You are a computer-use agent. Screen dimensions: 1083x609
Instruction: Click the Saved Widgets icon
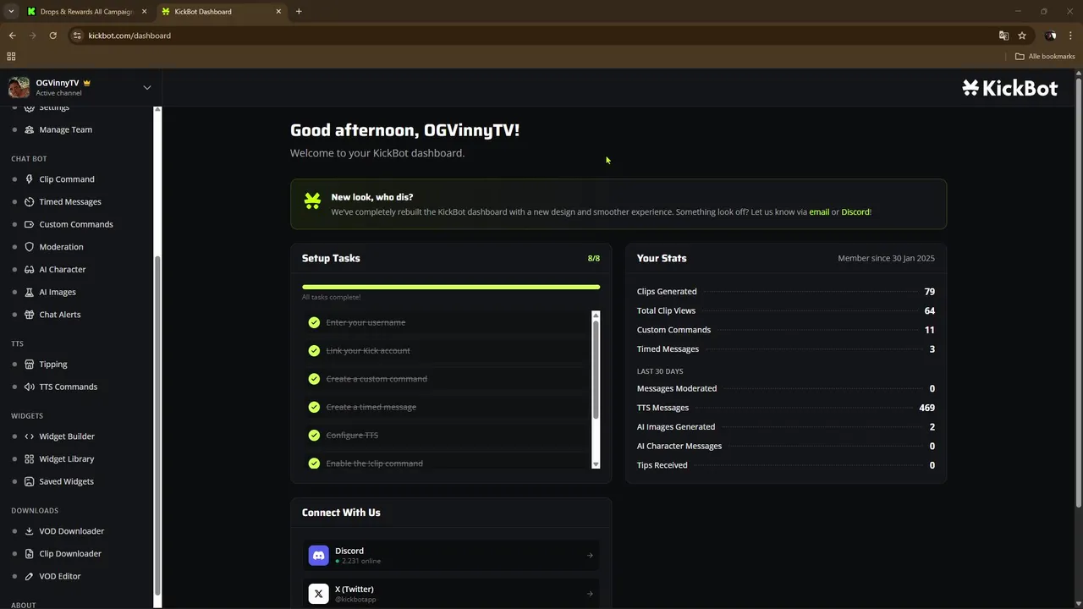(30, 481)
